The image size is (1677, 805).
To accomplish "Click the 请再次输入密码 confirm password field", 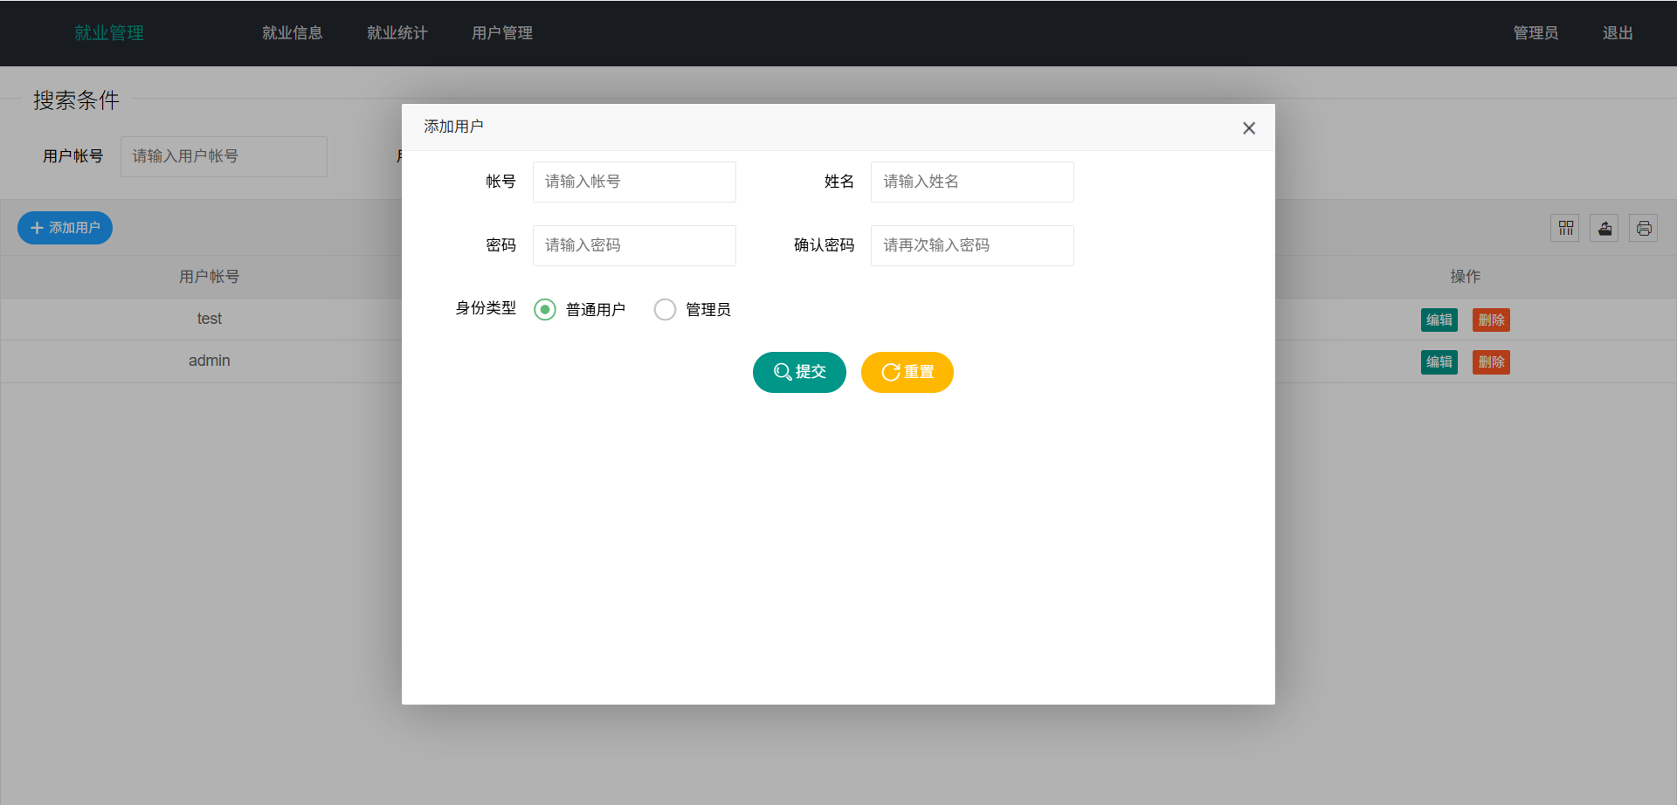I will click(971, 245).
